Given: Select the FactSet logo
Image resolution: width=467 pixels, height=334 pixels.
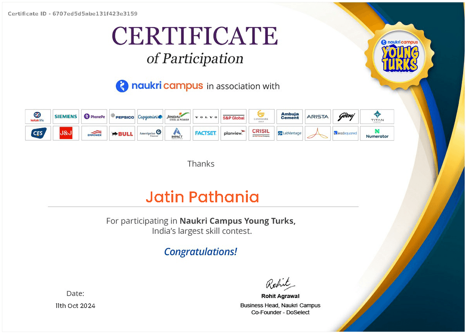Looking at the screenshot, I should click(x=206, y=133).
